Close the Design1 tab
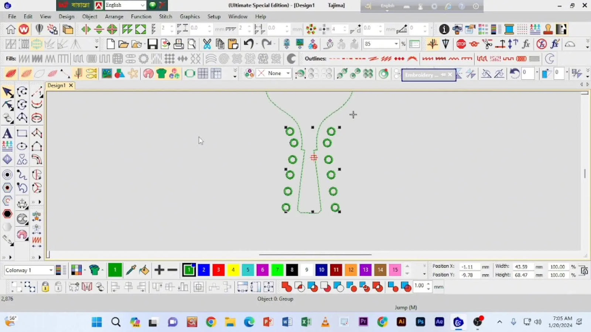The image size is (591, 332). [71, 85]
